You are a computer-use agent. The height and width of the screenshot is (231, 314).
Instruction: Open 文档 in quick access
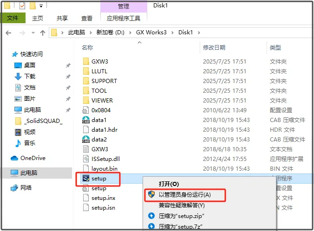coord(29,88)
